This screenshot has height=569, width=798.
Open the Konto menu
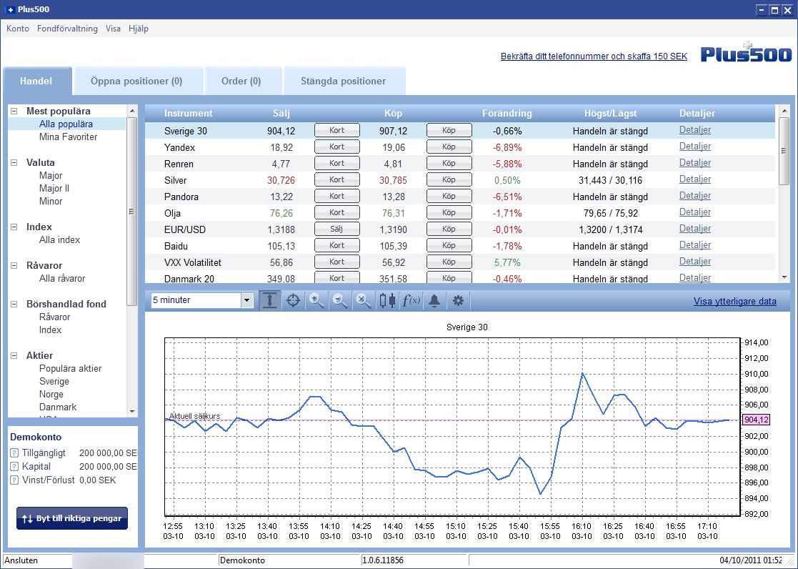(18, 29)
